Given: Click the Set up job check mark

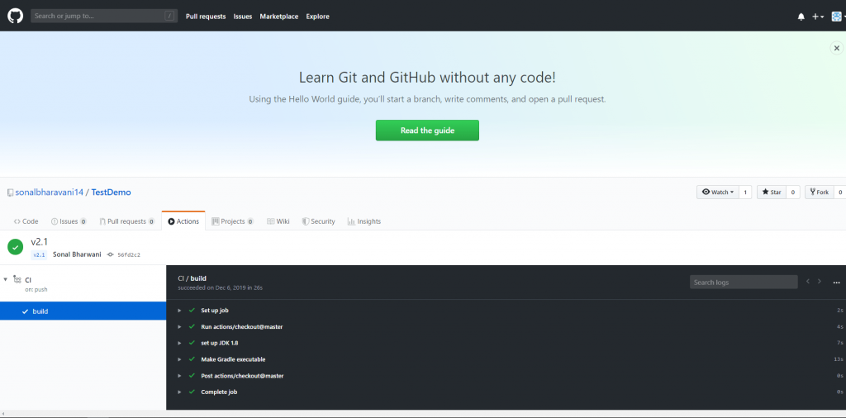Looking at the screenshot, I should click(192, 310).
